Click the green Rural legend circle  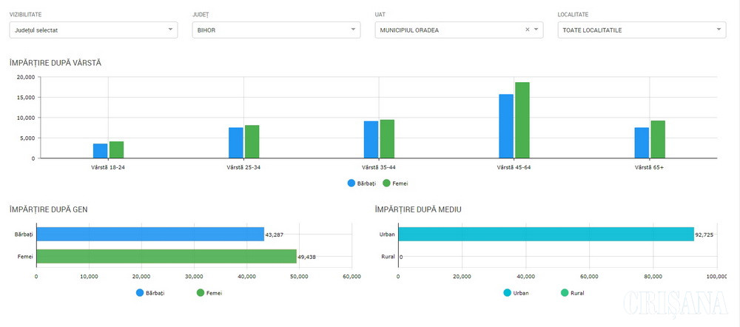[x=566, y=293]
